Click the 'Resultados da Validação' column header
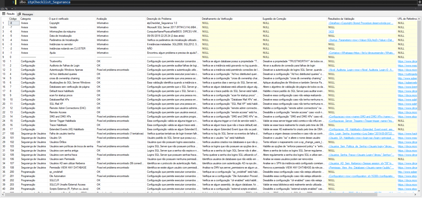 (362, 19)
